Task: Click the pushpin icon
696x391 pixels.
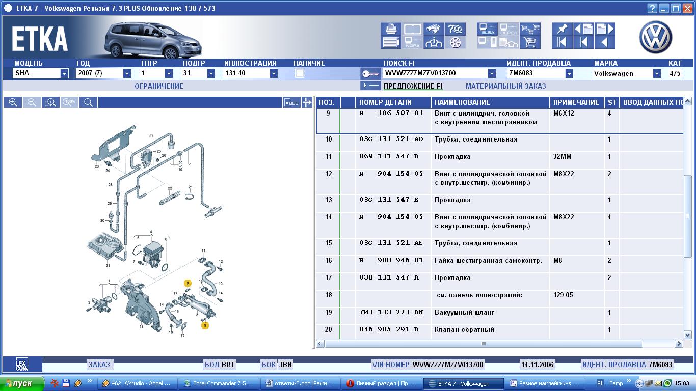Action: [x=563, y=29]
